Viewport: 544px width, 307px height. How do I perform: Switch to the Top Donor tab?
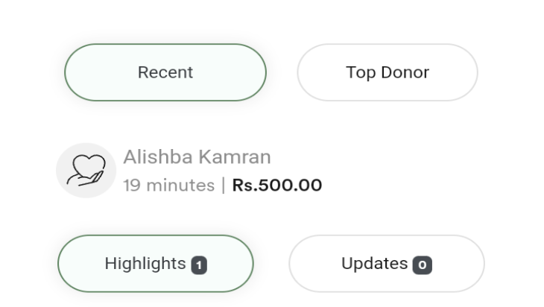pos(388,72)
